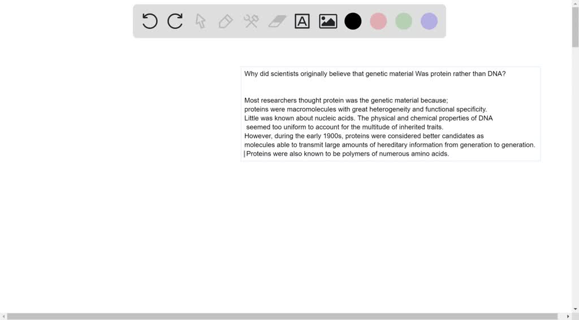Click the scroll right arrow

click(x=568, y=316)
